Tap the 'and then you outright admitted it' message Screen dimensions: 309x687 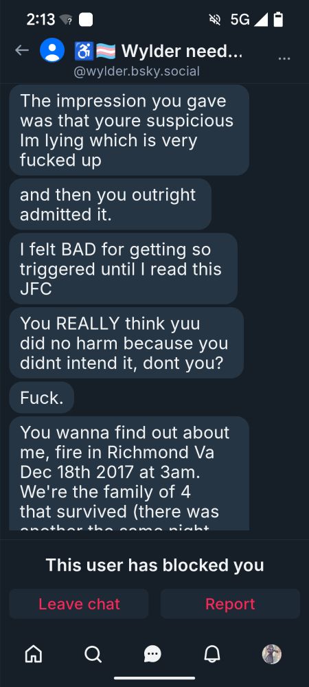point(111,204)
